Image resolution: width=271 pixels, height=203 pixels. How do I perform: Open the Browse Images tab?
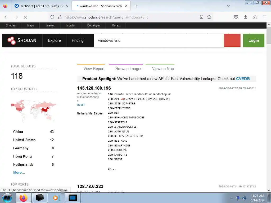click(x=129, y=69)
